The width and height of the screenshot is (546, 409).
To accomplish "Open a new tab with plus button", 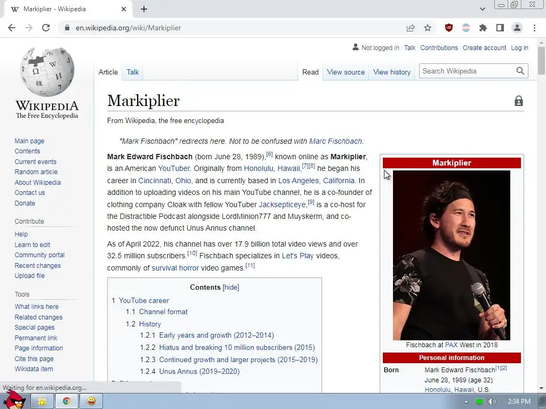I will click(144, 9).
